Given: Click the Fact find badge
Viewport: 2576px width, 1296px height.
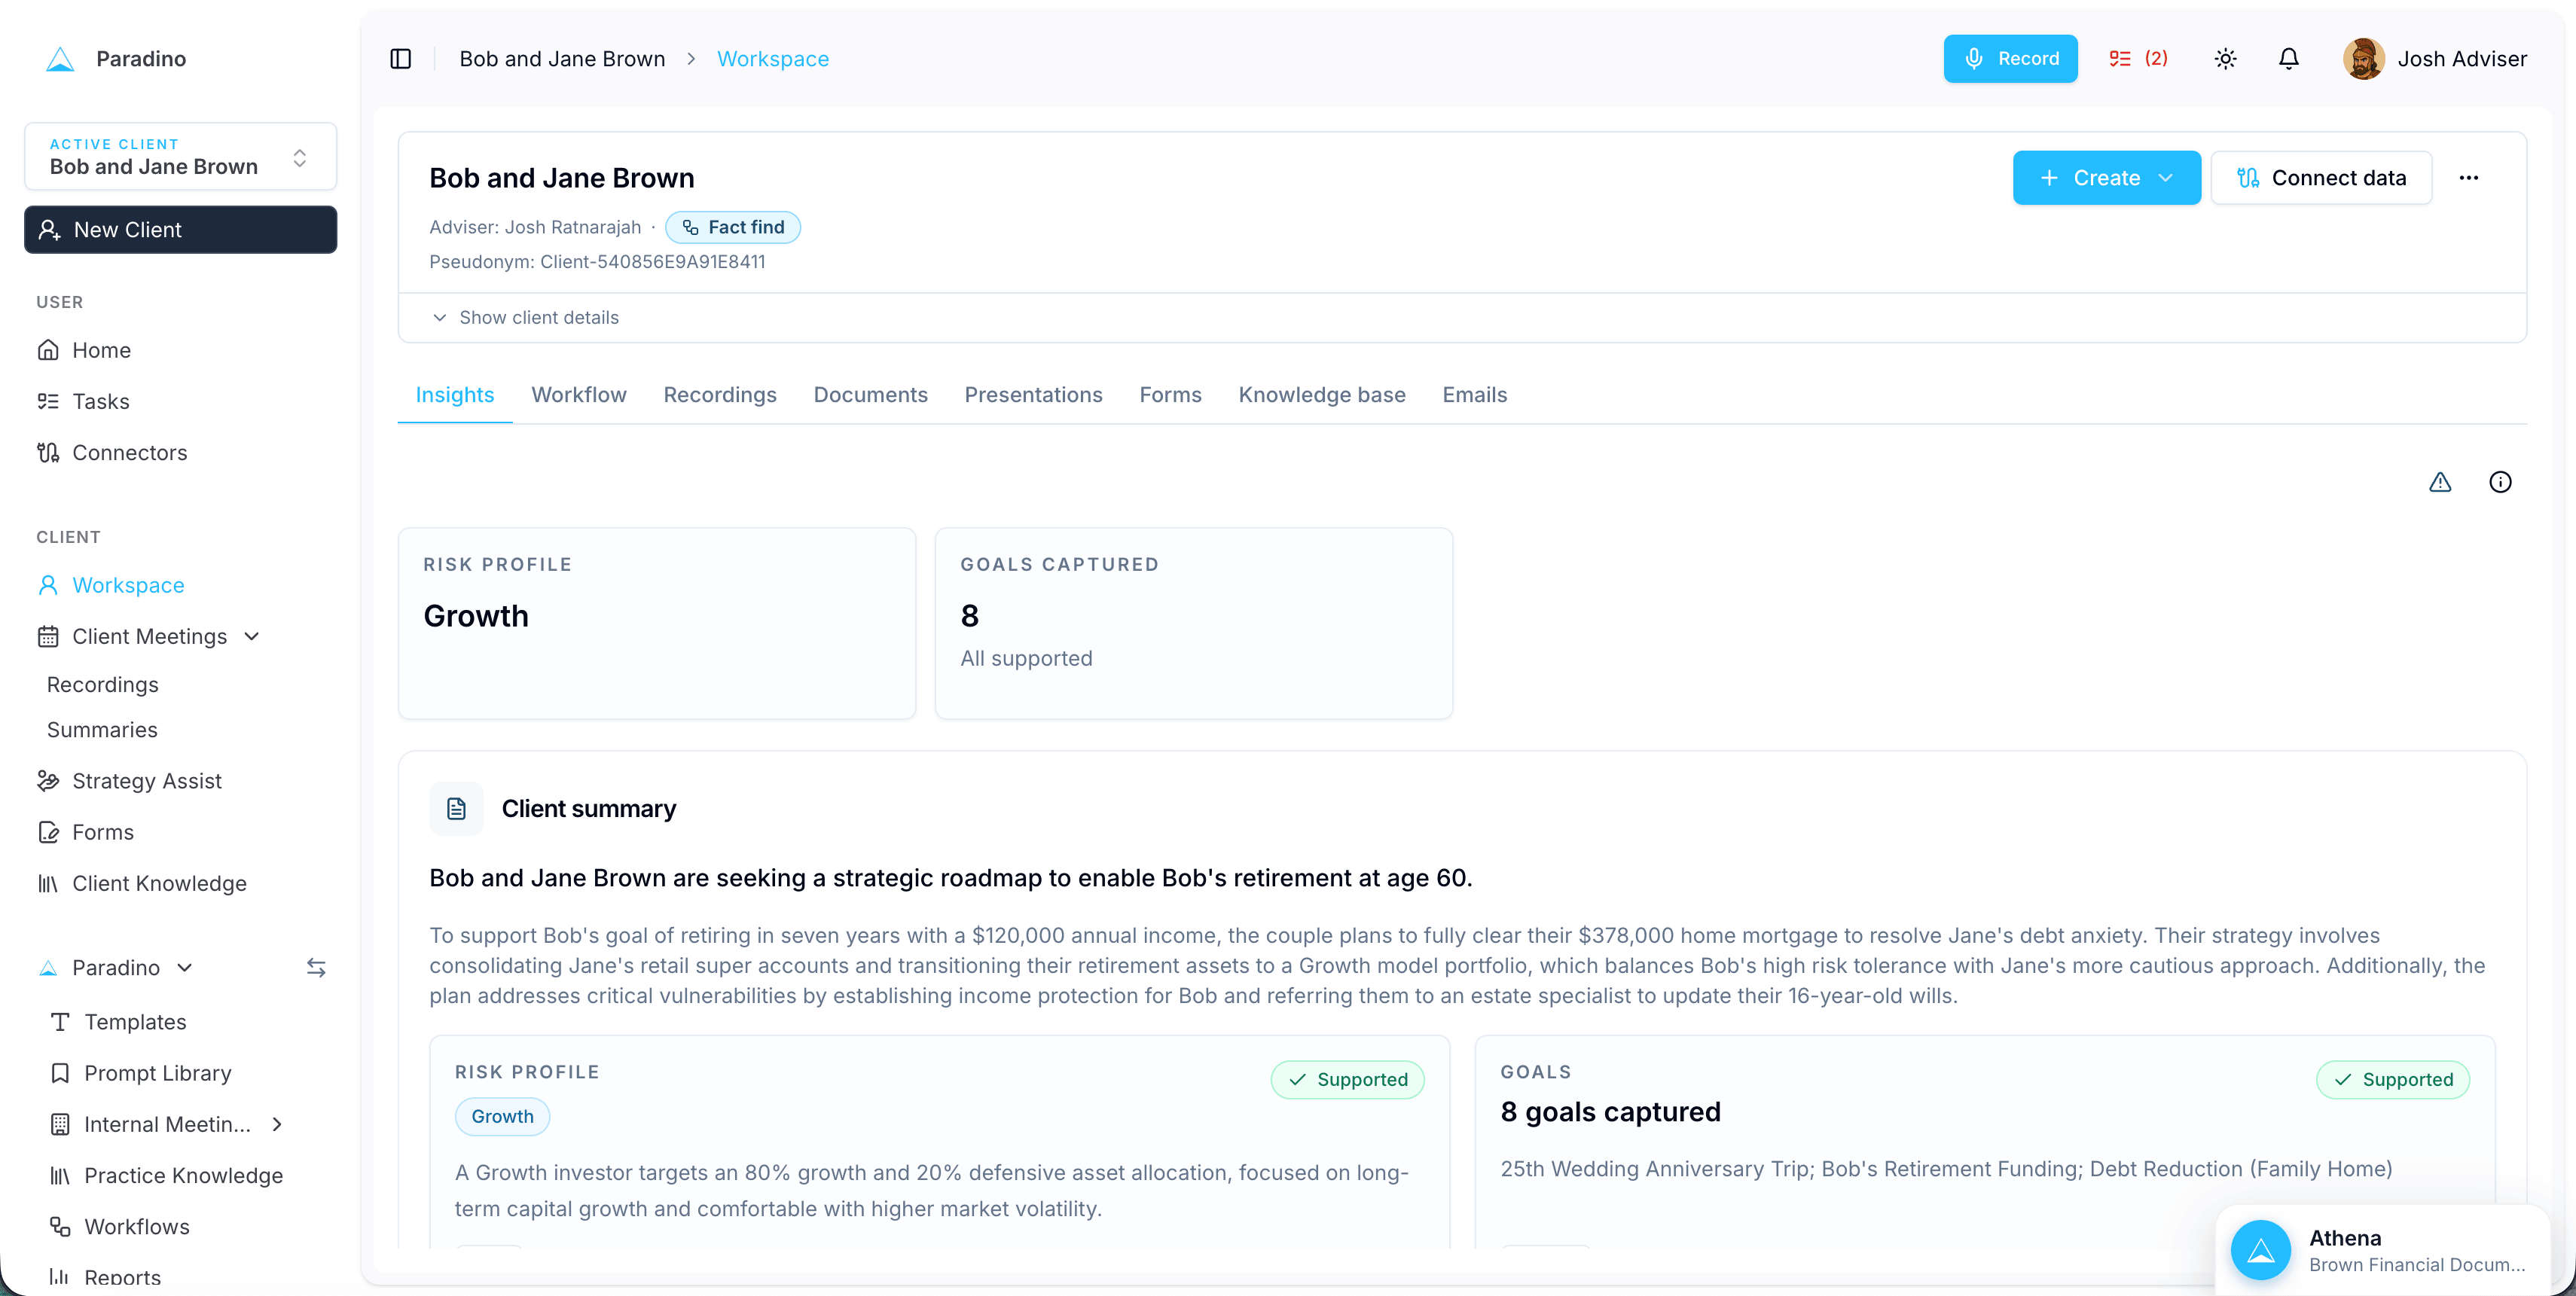Looking at the screenshot, I should coord(733,227).
